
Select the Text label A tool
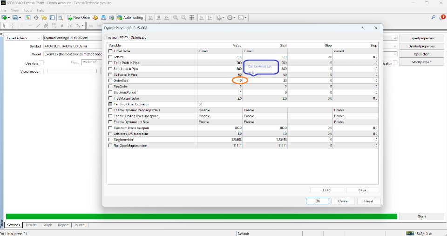coord(62,26)
